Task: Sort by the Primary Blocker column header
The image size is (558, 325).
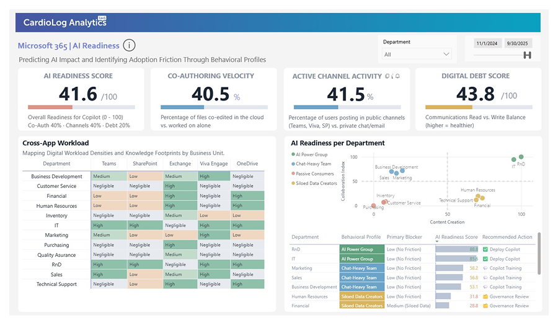Action: coord(404,237)
